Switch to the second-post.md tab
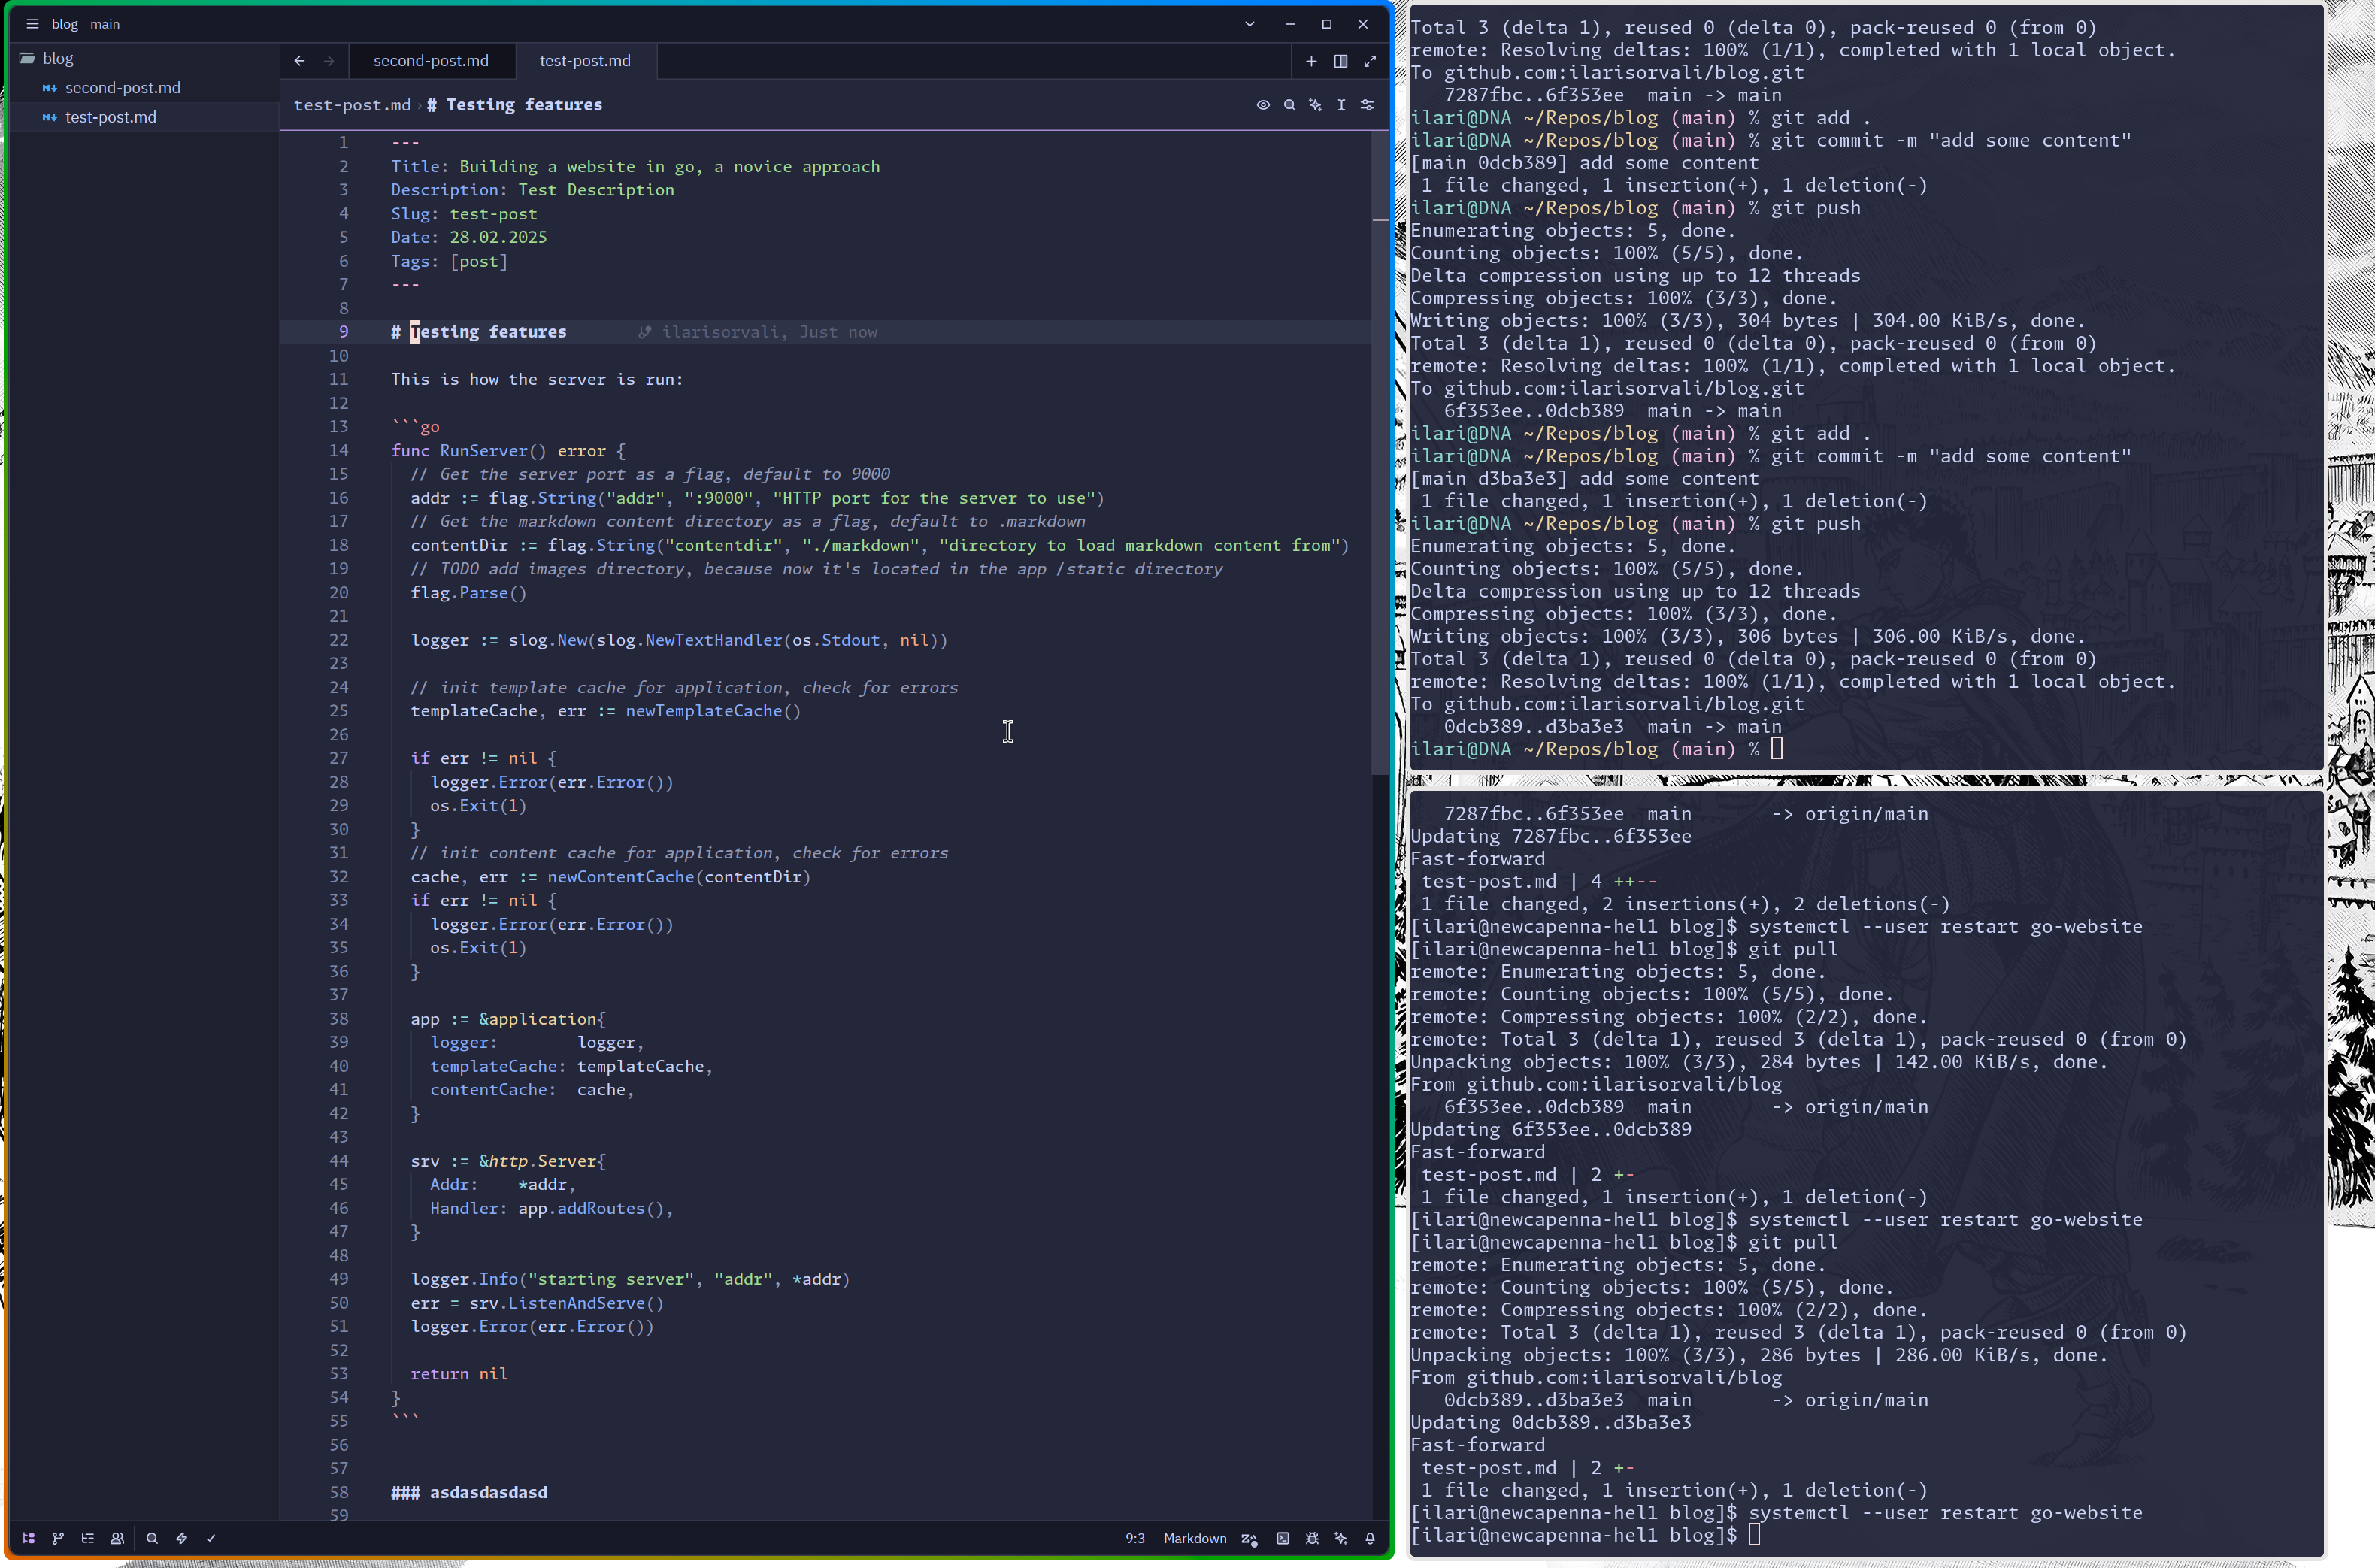The height and width of the screenshot is (1568, 2375). (x=431, y=60)
